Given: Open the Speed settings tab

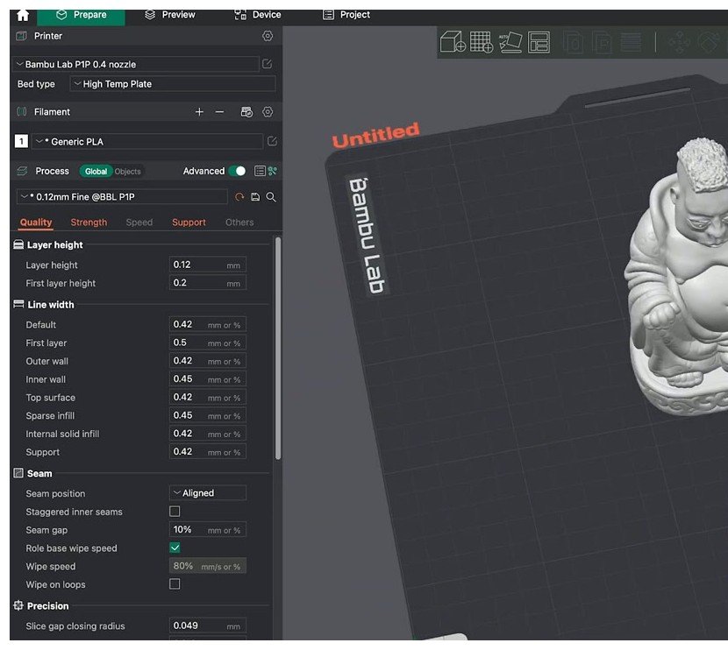Looking at the screenshot, I should [x=139, y=223].
